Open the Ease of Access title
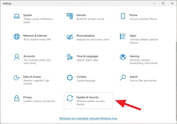The height and width of the screenshot is (124, 177). click(32, 77)
